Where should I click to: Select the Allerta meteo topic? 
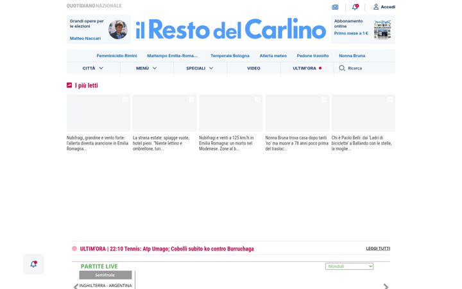[273, 56]
